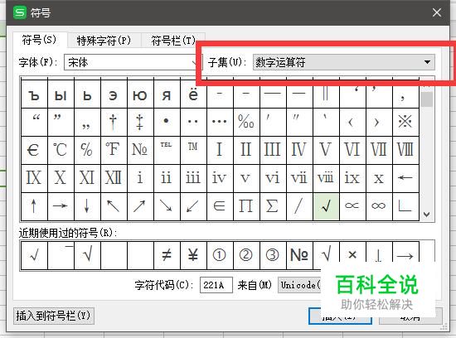
Task: Select the Roman numeral Ⅴ symbol
Action: click(x=326, y=150)
